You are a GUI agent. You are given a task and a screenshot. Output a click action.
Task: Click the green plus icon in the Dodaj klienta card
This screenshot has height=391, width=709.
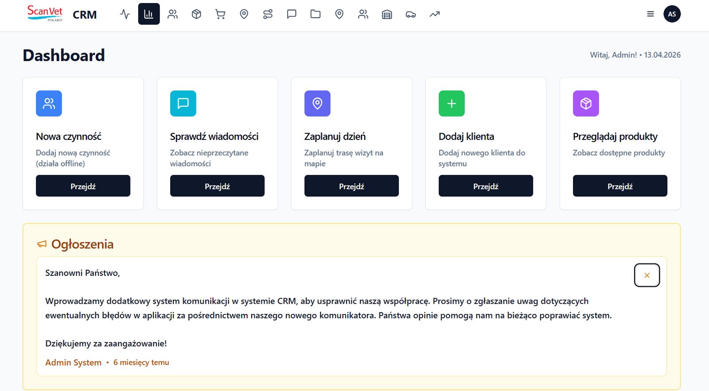(452, 104)
